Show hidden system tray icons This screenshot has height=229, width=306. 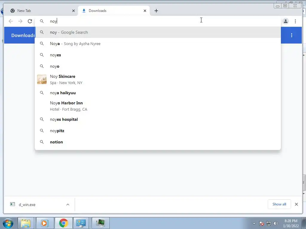point(254,223)
